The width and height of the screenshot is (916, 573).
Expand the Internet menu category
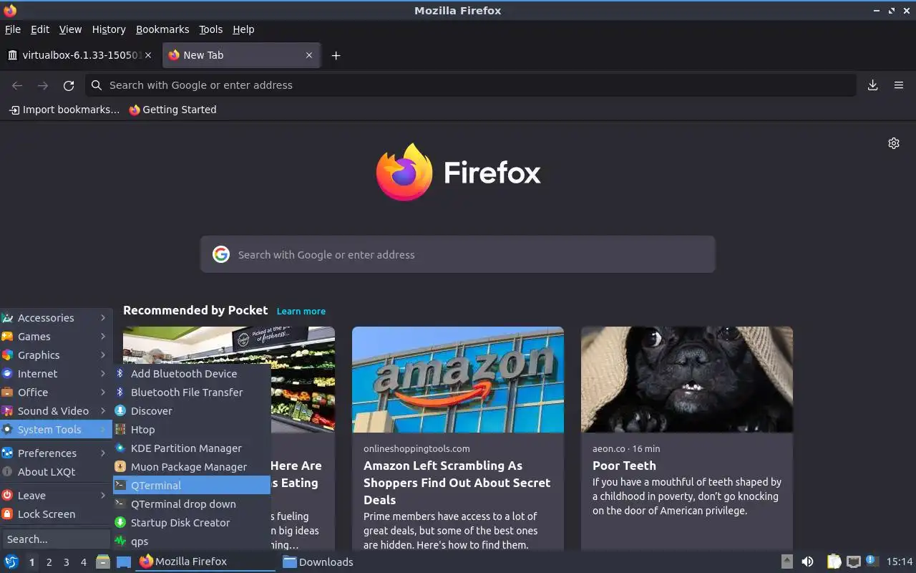[x=56, y=373]
